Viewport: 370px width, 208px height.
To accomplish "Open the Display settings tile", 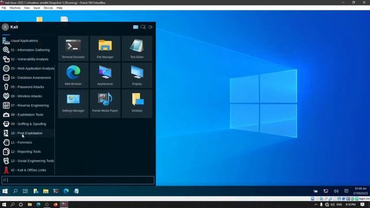I will (137, 75).
